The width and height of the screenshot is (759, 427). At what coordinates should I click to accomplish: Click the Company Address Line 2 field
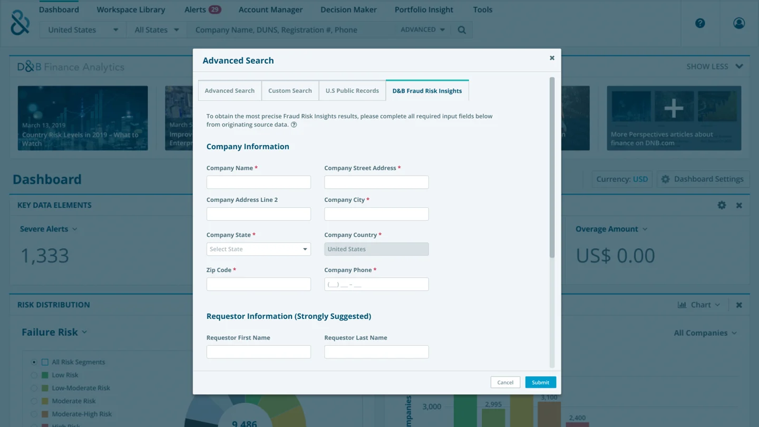click(258, 214)
